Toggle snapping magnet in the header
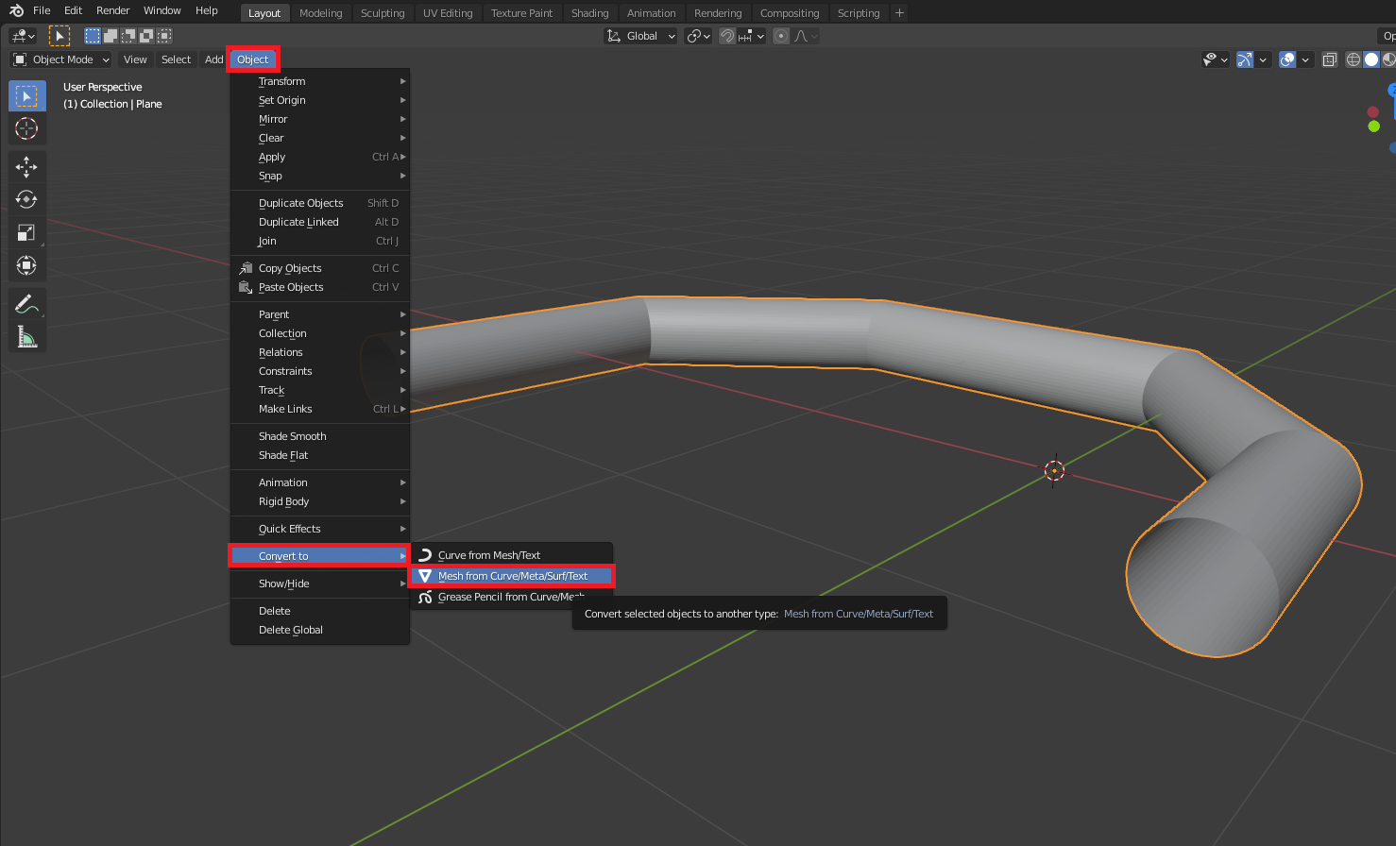 pyautogui.click(x=727, y=36)
